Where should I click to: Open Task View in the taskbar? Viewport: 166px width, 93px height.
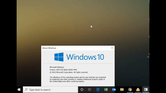[89, 90]
